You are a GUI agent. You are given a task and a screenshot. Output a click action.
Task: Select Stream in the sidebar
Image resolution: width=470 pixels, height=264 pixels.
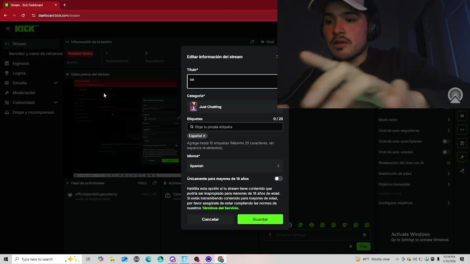click(x=32, y=44)
